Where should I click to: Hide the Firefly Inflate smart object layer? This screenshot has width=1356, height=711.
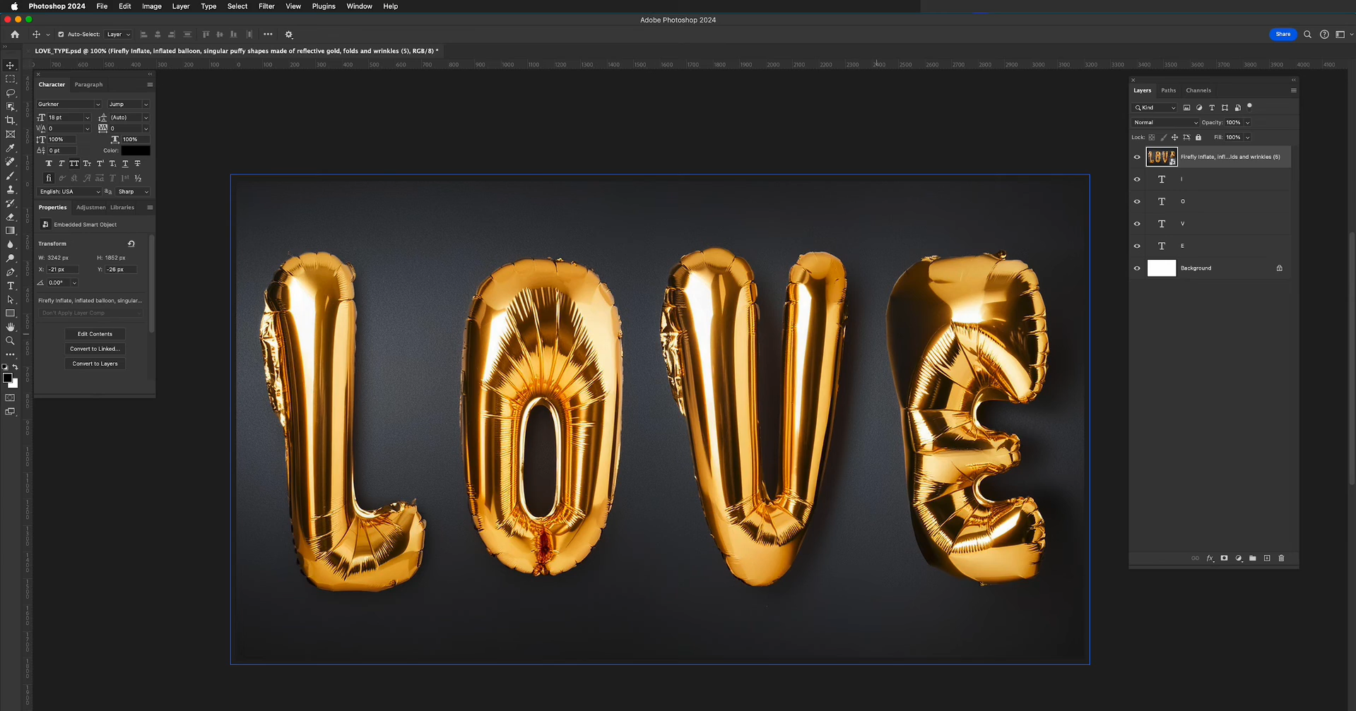pyautogui.click(x=1137, y=157)
